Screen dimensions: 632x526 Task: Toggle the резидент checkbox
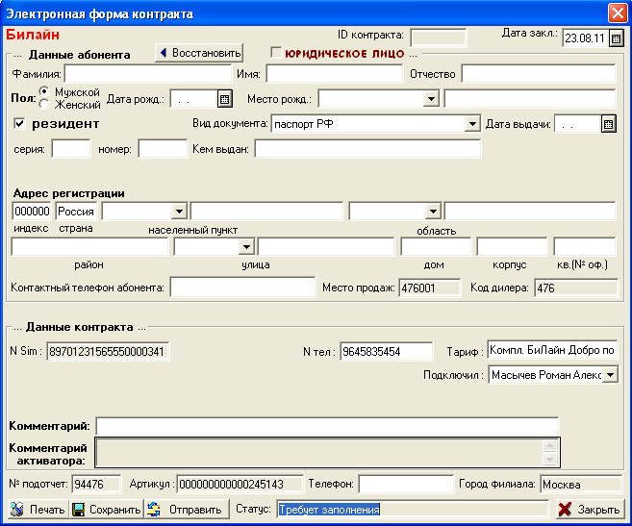(x=19, y=123)
